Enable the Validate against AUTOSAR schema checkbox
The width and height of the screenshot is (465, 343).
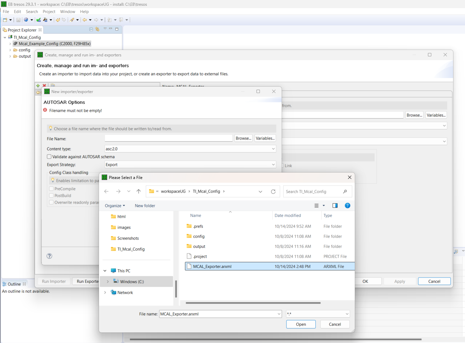49,157
